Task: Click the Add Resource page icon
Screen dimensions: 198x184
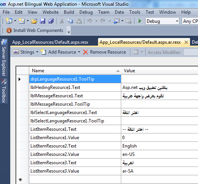Action: (43, 52)
